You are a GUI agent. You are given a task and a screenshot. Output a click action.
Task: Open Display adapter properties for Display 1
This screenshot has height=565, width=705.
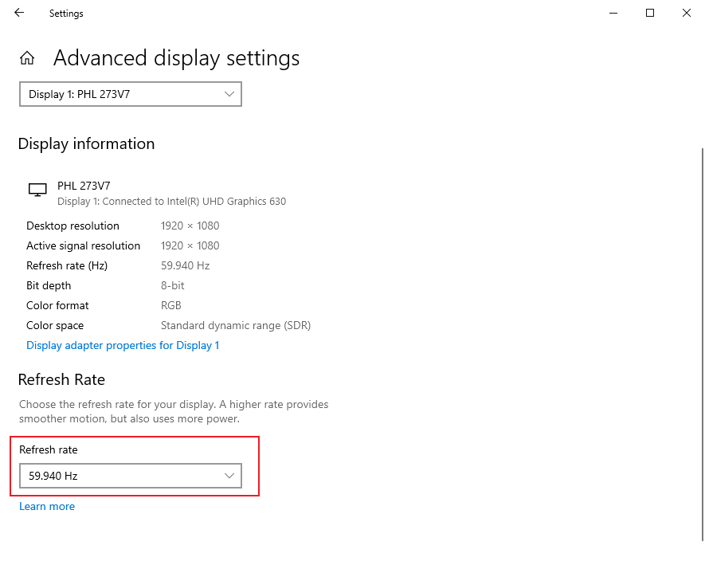point(123,345)
